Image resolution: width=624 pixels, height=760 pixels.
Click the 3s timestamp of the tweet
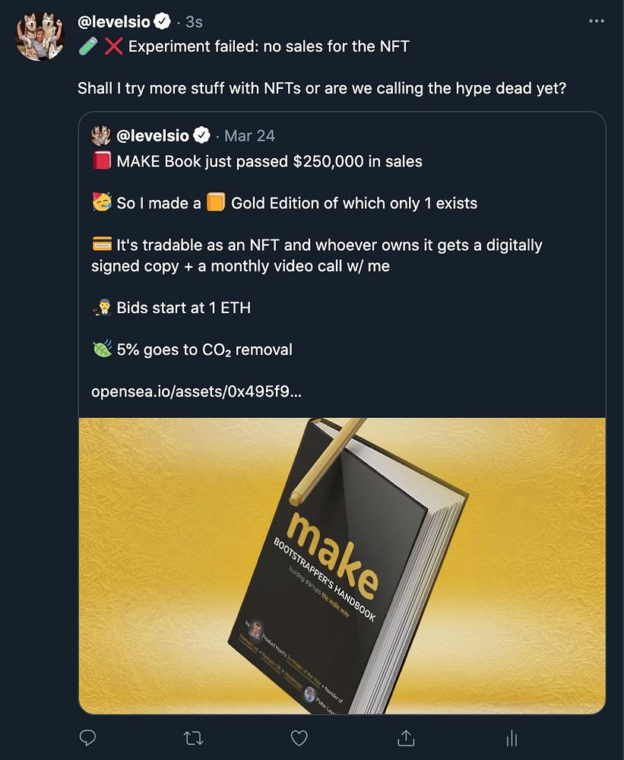click(194, 22)
